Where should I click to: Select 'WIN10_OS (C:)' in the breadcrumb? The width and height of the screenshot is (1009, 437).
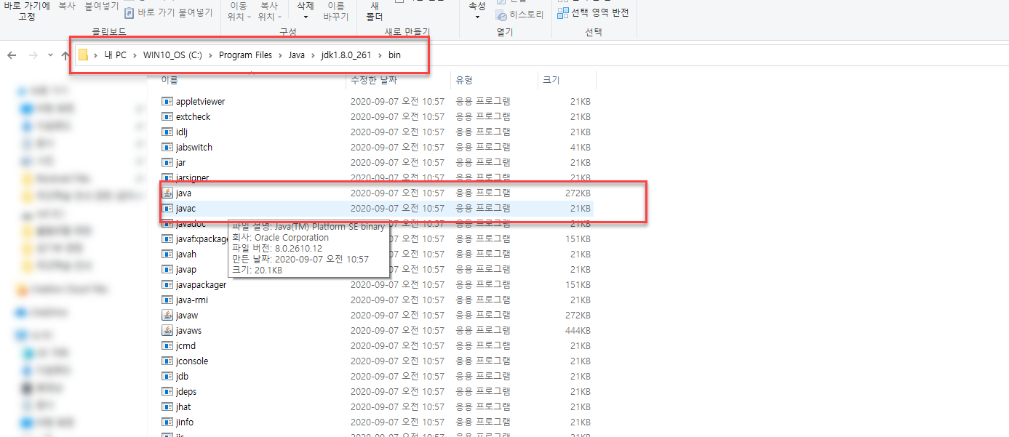(173, 55)
